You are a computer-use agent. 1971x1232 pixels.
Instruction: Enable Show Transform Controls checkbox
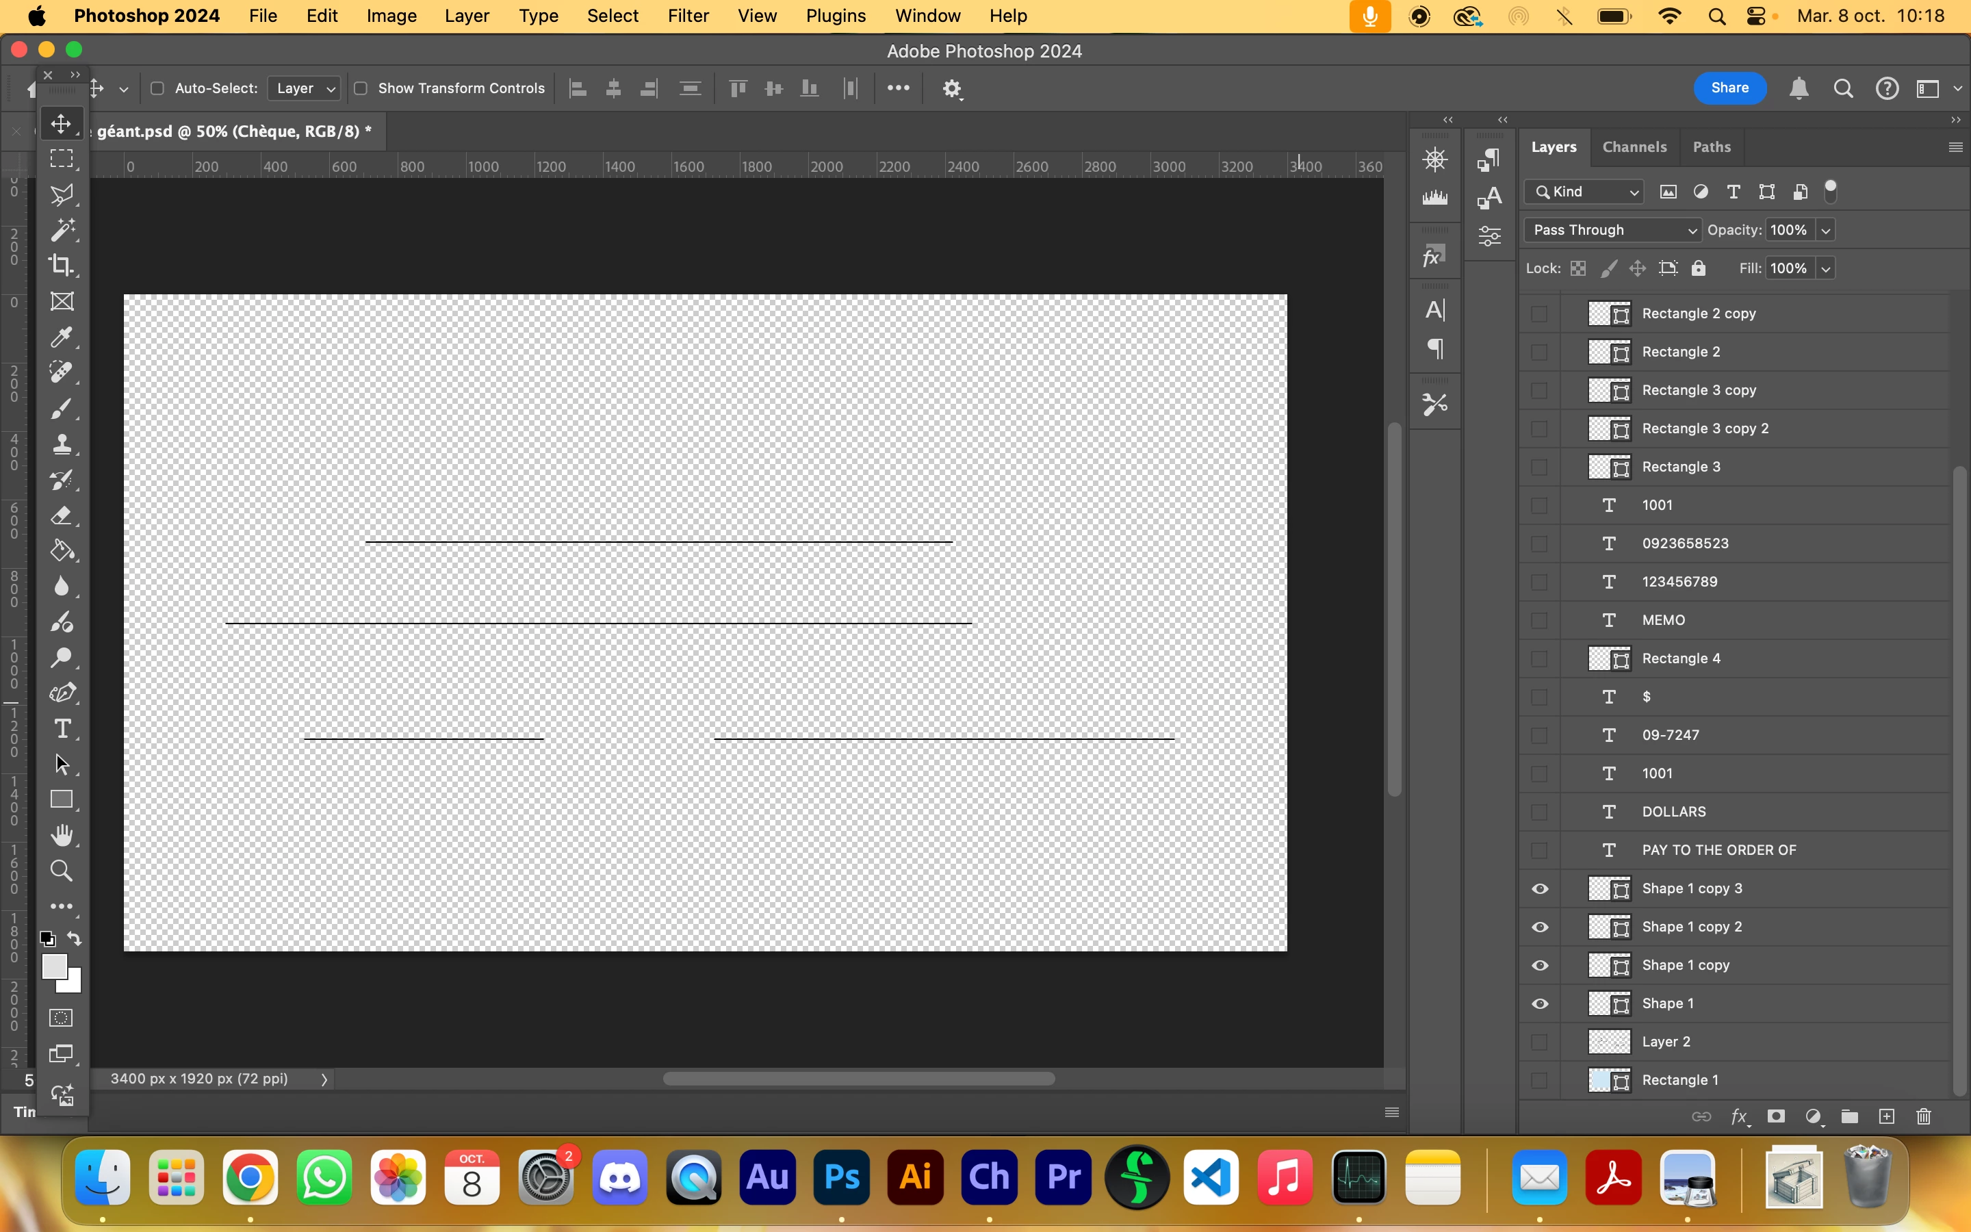click(361, 88)
